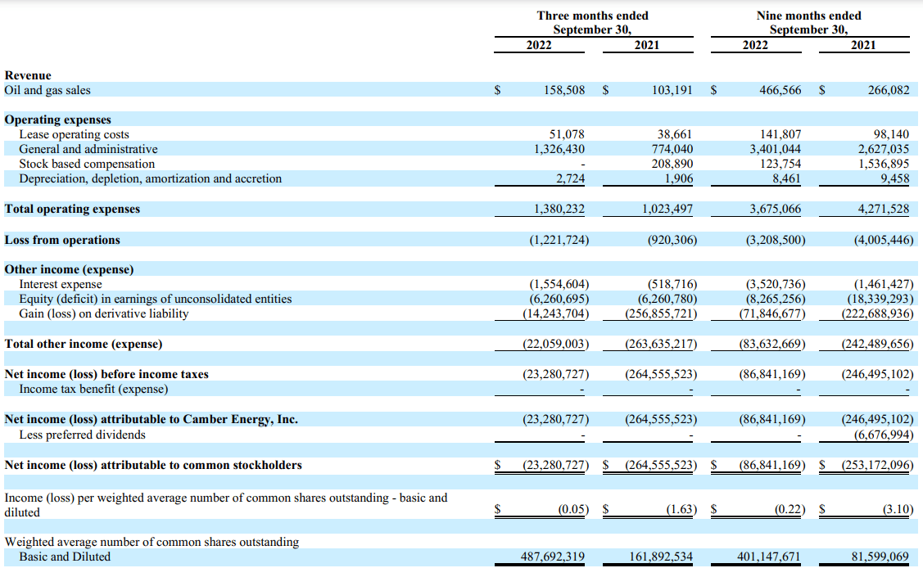Click the Three months ended September 30 header

(x=593, y=22)
